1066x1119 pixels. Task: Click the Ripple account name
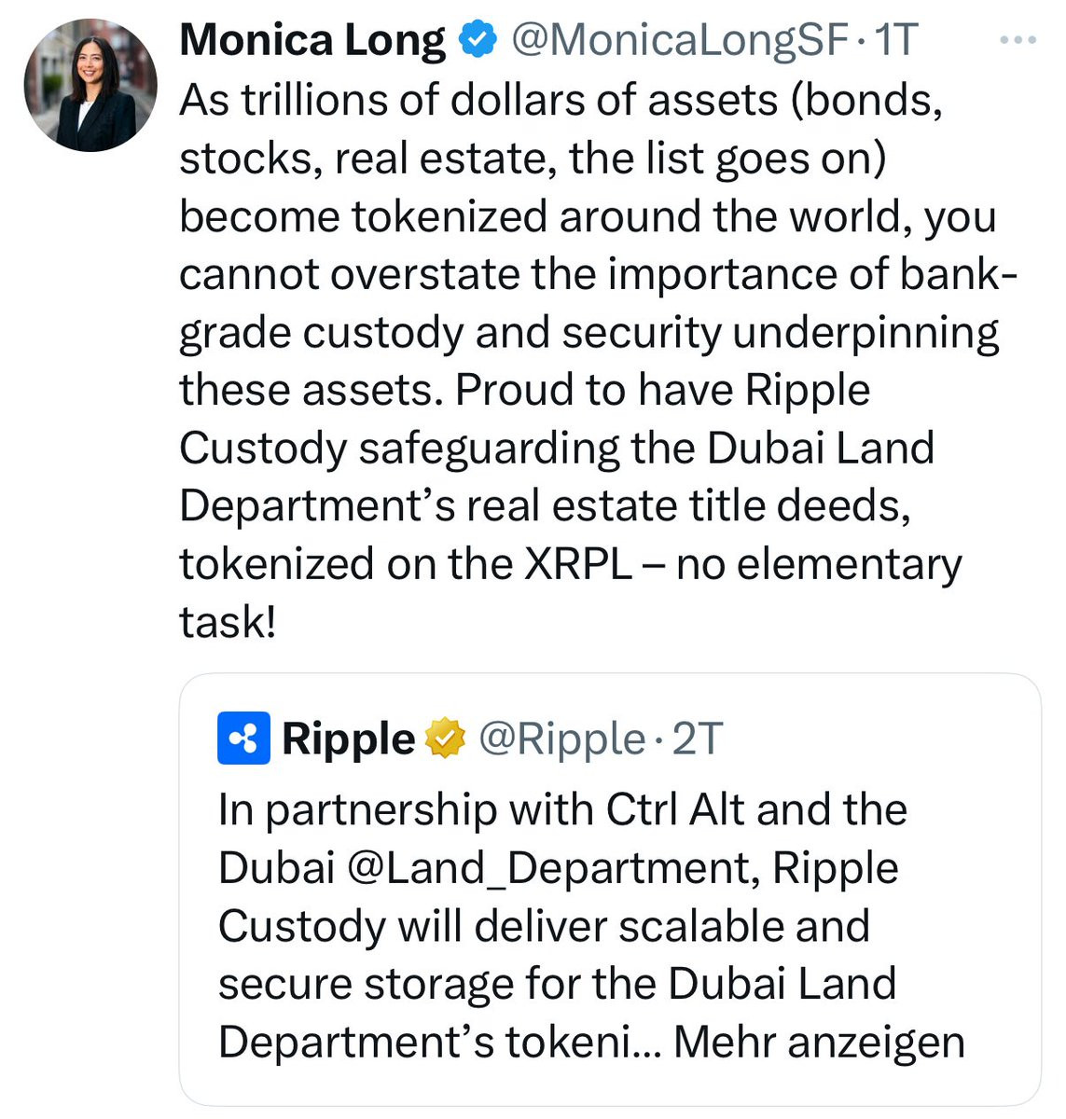pos(348,739)
